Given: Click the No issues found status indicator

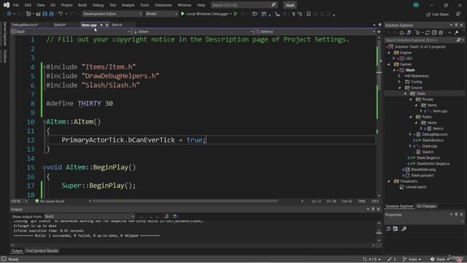Looking at the screenshot, I should [50, 202].
